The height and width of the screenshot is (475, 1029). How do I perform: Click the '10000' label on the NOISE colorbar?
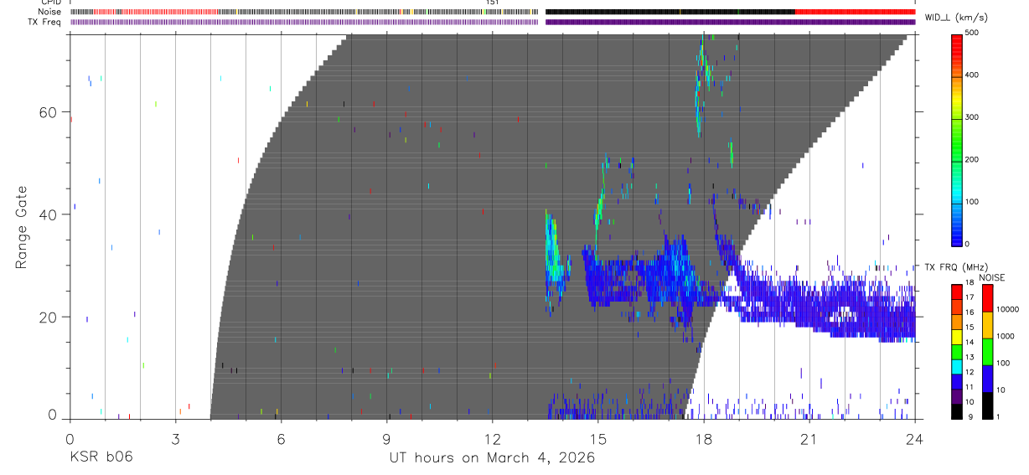tap(1008, 309)
